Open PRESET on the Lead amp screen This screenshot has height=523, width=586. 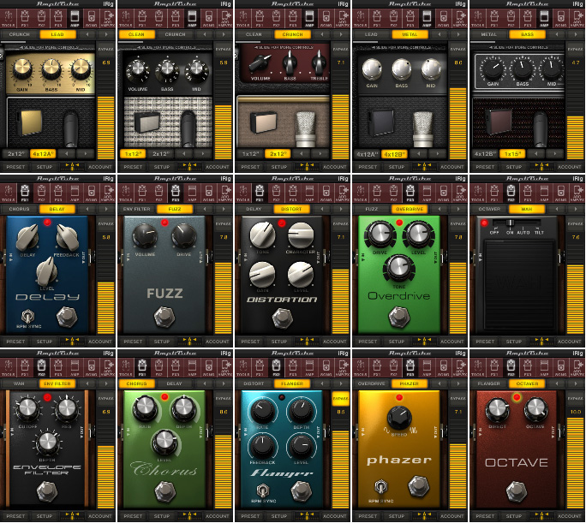[x=15, y=167]
